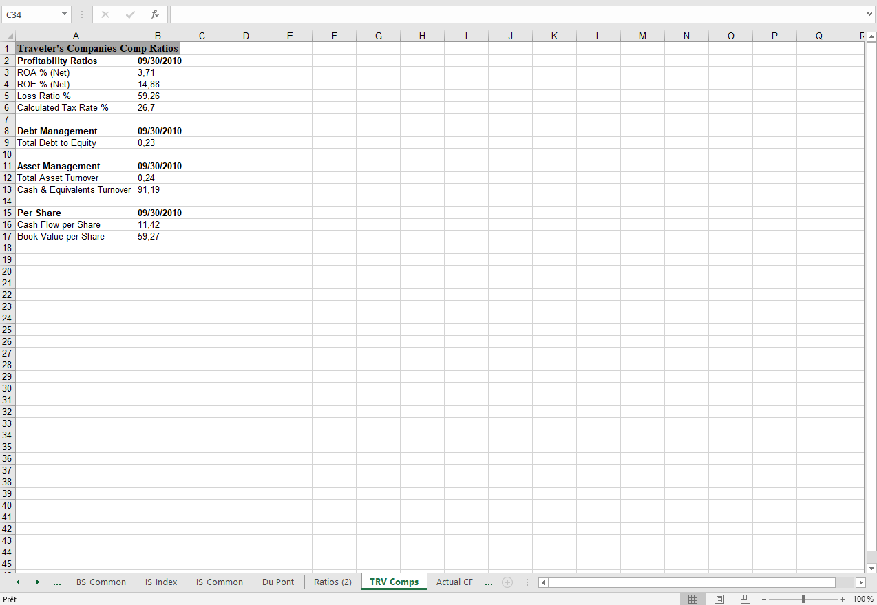
Task: Click the value 26,7 cell
Action: pyautogui.click(x=158, y=107)
